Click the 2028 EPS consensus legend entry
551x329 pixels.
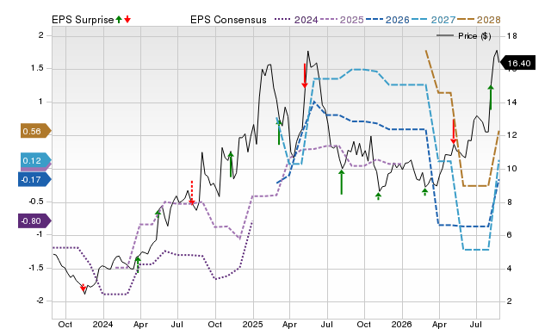point(479,20)
